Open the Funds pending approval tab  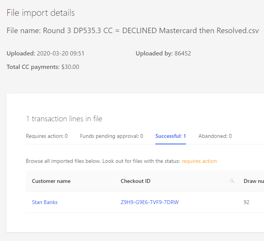click(x=111, y=136)
